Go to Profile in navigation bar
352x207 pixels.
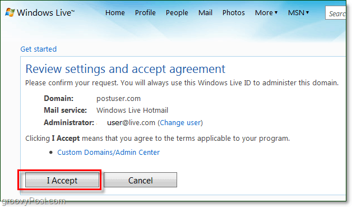pos(145,13)
